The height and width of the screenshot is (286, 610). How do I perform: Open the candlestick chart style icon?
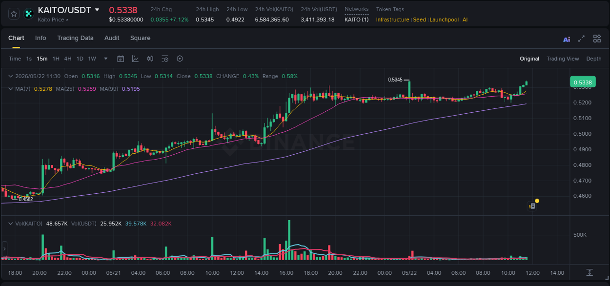pos(150,59)
